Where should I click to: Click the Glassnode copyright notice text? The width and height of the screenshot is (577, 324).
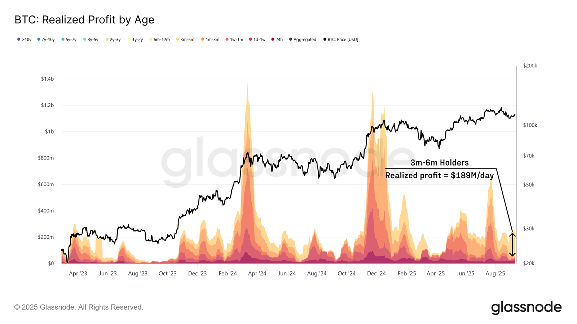click(79, 307)
